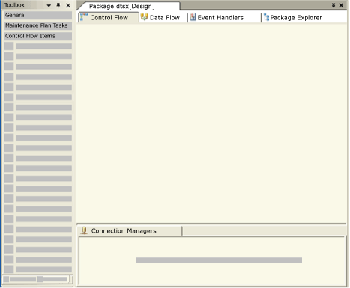Select the Package.dtsx [Design] document tab
Screen dimensions: 350x288
[129, 6]
